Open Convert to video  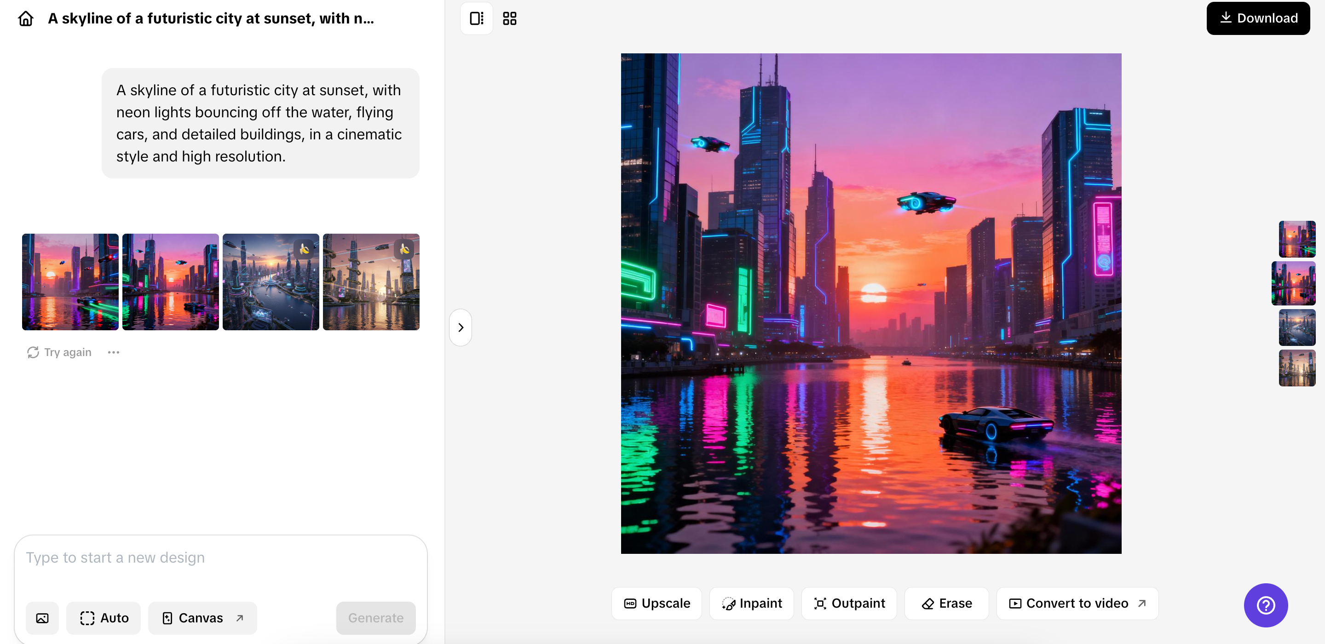click(x=1077, y=603)
